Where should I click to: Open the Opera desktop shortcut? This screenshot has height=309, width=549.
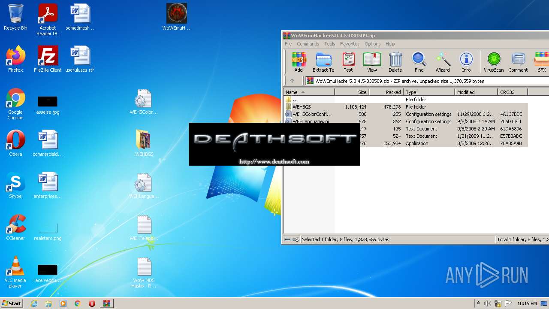coord(15,143)
